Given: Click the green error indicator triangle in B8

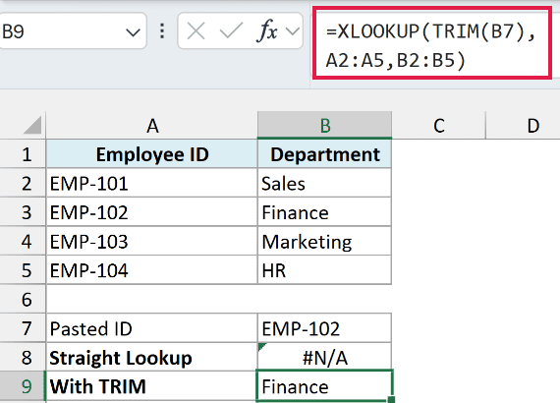Looking at the screenshot, I should click(x=261, y=346).
